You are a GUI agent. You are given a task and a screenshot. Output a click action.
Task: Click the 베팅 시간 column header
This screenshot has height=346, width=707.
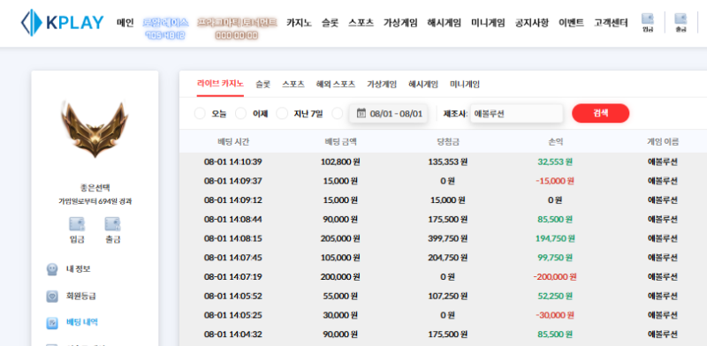click(x=233, y=142)
